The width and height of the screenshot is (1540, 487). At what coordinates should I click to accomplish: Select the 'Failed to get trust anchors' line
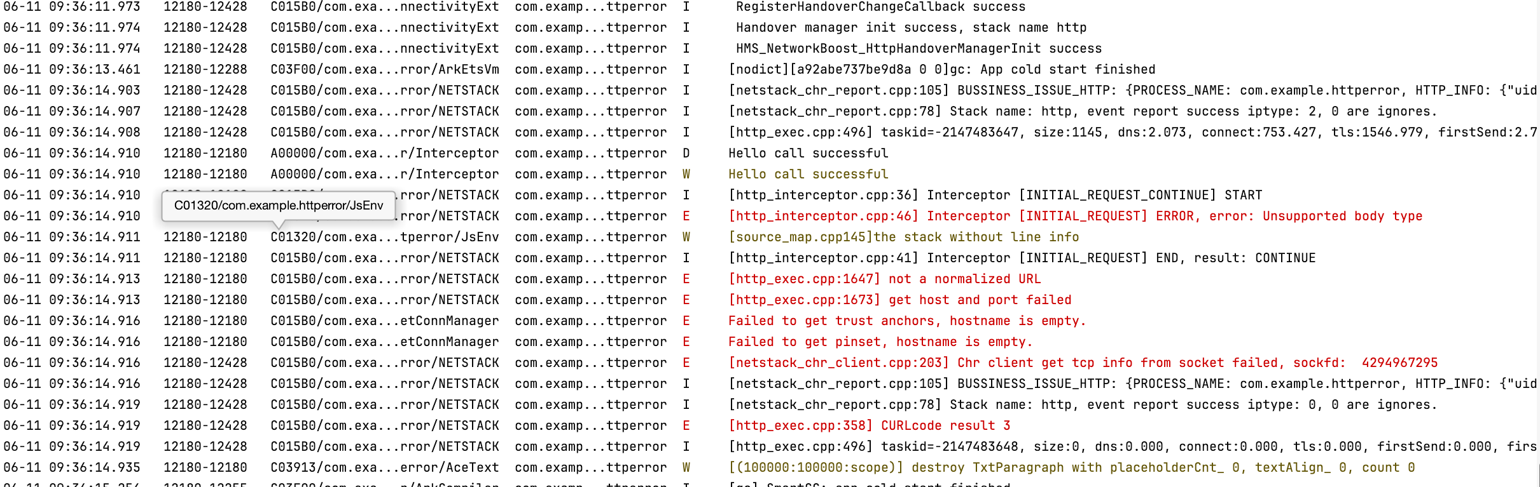click(907, 321)
